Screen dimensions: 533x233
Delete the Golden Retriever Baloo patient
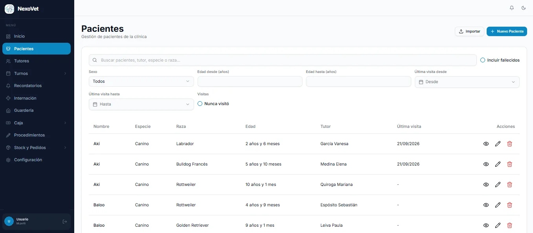tap(509, 226)
